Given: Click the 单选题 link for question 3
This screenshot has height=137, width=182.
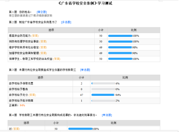Looking at the screenshot, I should click(85, 70).
